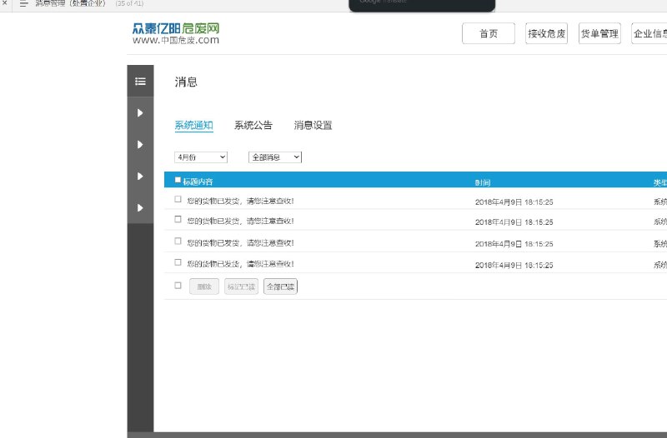667x438 pixels.
Task: Open the second 您的货物已发货 message
Action: point(240,221)
